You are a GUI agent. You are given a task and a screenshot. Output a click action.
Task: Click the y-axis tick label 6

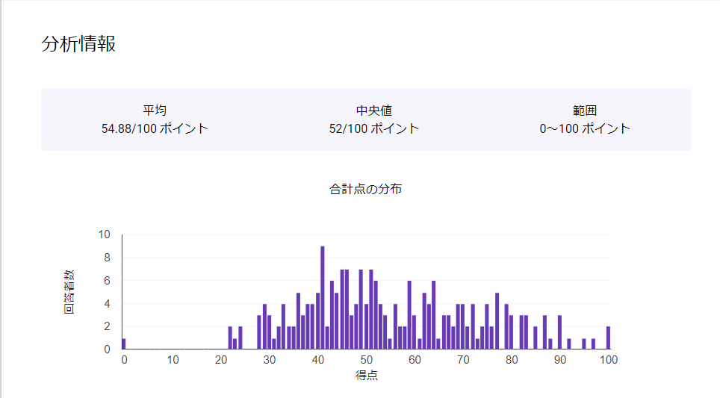107,281
